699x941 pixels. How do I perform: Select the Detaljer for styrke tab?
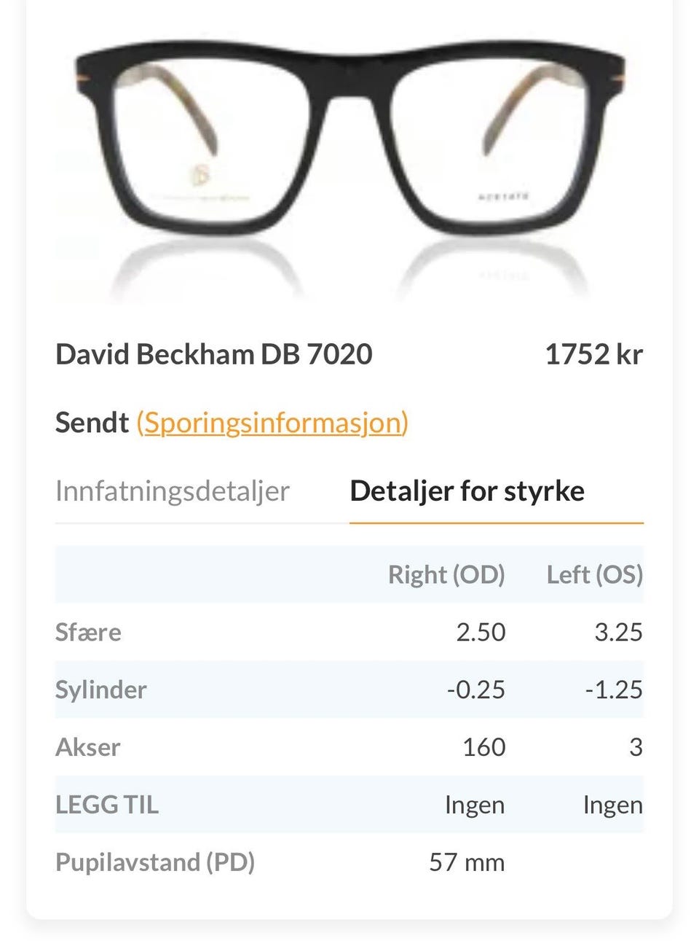click(467, 491)
